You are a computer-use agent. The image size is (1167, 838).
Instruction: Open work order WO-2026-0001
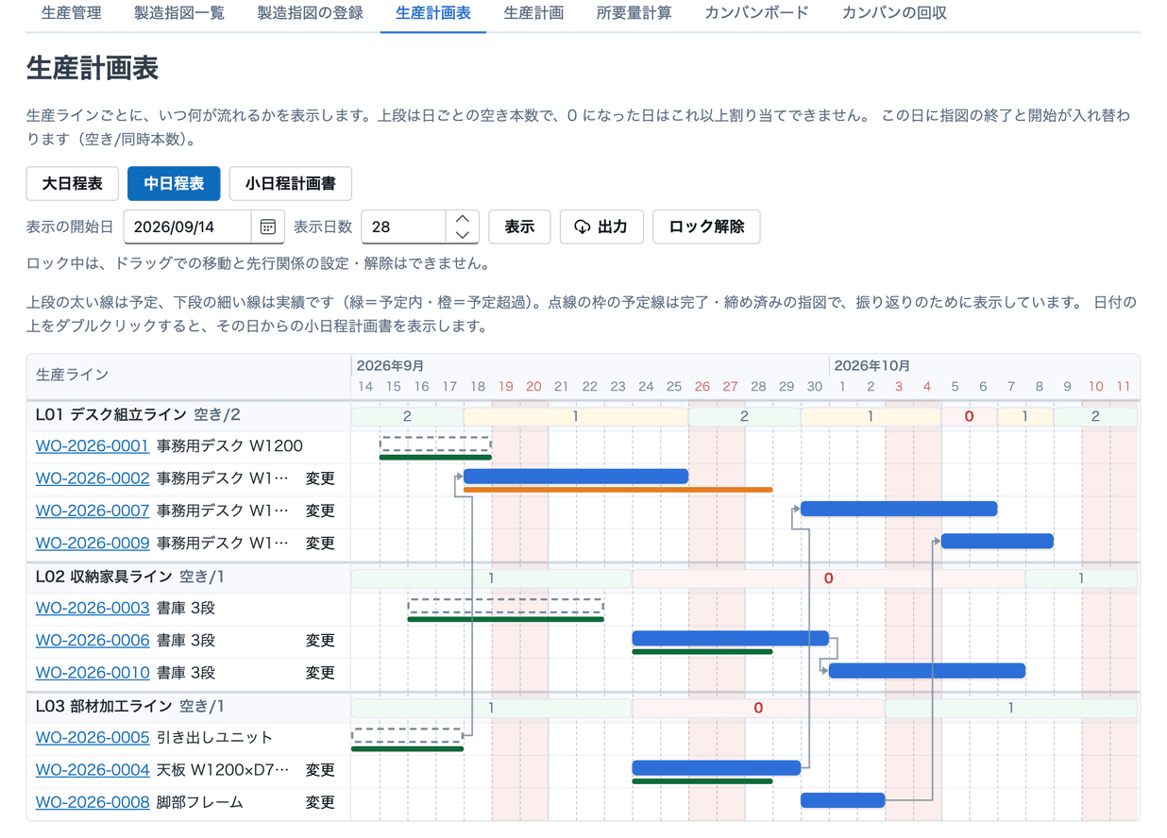93,445
